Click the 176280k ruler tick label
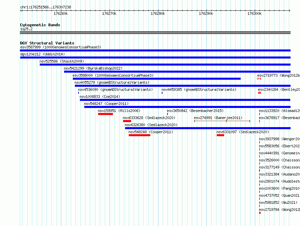 [x=158, y=13]
